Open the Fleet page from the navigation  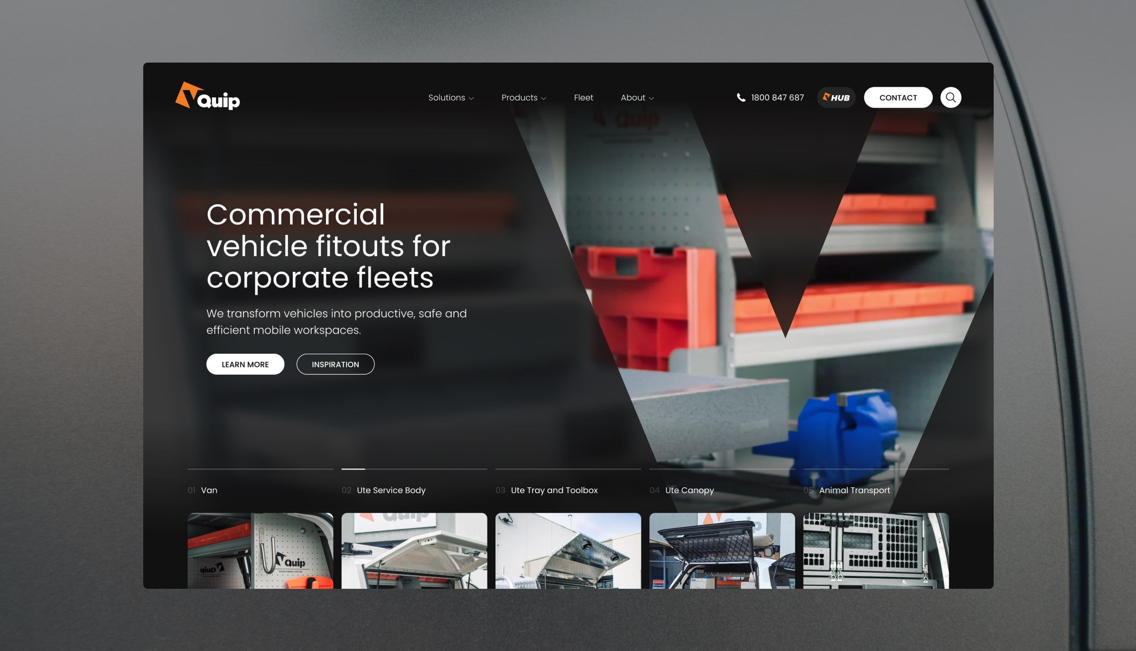coord(584,97)
